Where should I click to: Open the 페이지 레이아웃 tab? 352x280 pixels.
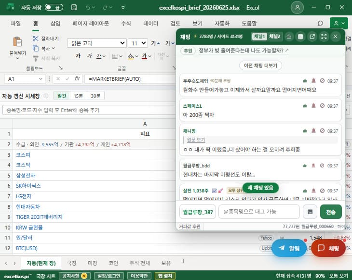[91, 23]
